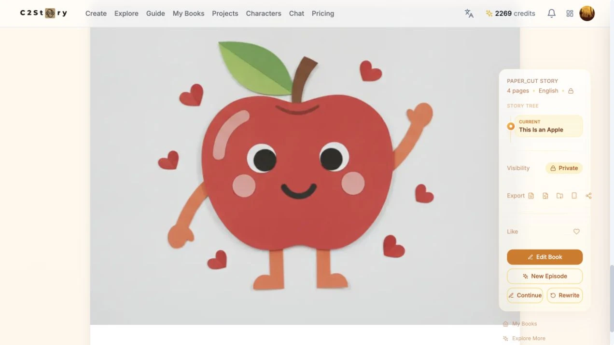
Task: Go to the Explore page
Action: click(126, 13)
